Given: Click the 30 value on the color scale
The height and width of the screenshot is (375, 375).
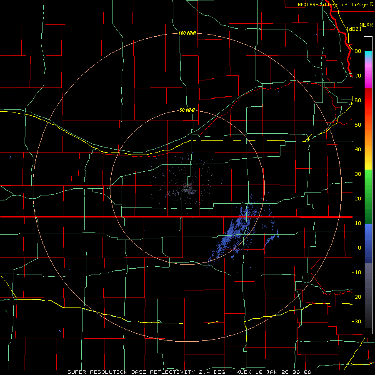Looking at the screenshot, I should tap(358, 174).
